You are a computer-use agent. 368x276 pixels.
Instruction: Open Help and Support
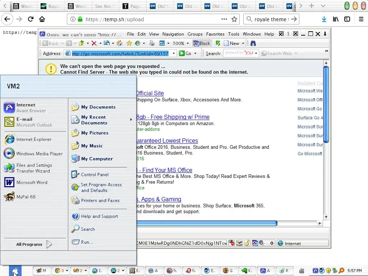tap(95, 216)
